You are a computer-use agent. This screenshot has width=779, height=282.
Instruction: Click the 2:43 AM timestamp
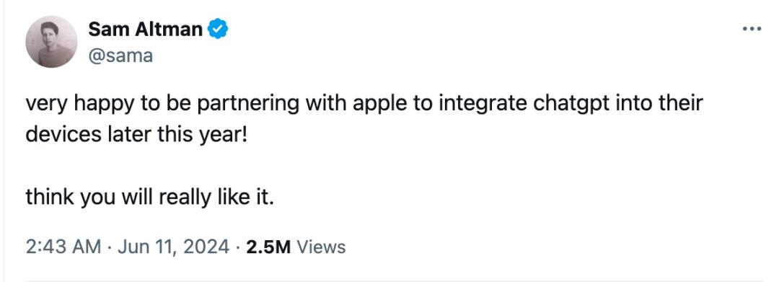[x=63, y=247]
